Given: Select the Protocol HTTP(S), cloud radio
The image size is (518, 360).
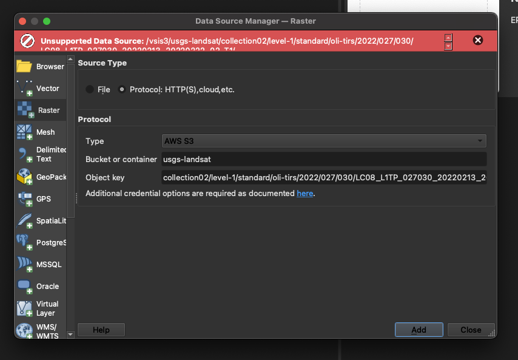Looking at the screenshot, I should click(x=122, y=89).
